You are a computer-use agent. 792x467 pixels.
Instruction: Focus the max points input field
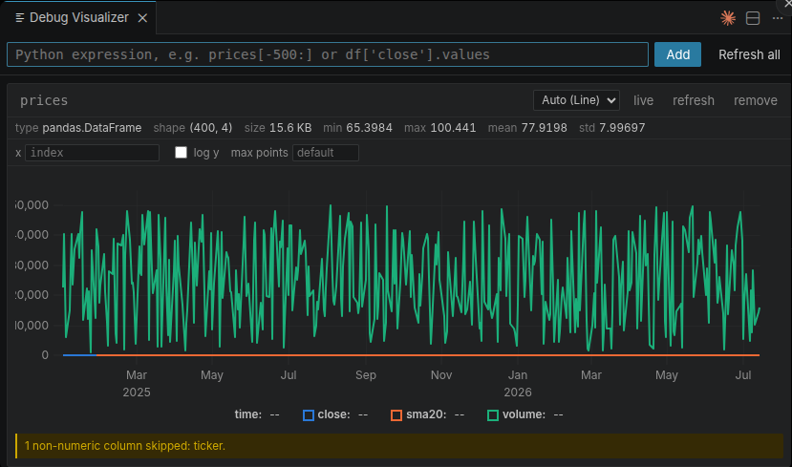coord(325,153)
